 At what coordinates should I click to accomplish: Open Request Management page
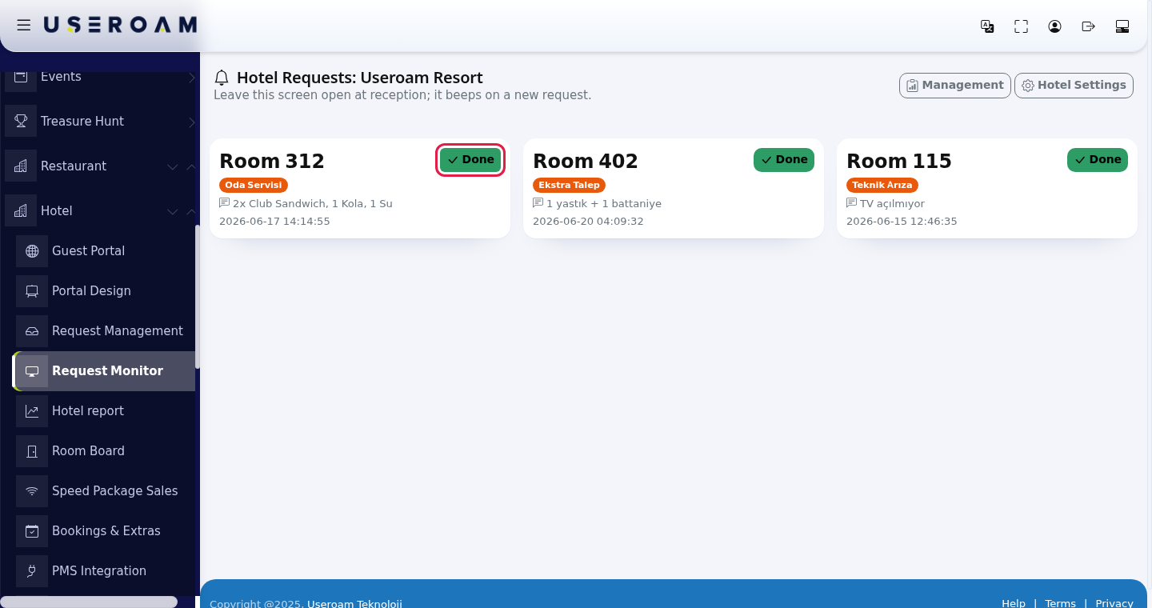coord(106,331)
